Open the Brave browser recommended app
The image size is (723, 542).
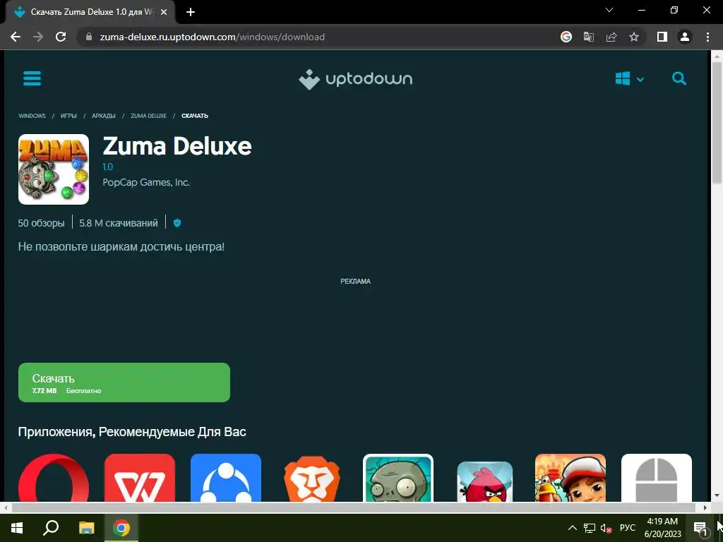coord(312,478)
